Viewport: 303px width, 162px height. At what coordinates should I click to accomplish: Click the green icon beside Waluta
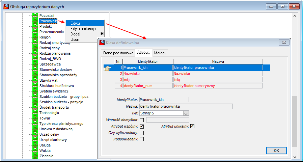click(35, 151)
